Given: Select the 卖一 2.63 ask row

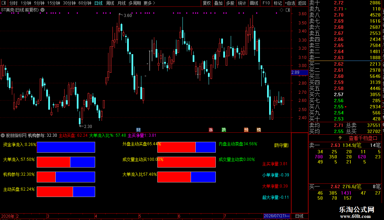Looking at the screenshot, I should click(x=345, y=58).
